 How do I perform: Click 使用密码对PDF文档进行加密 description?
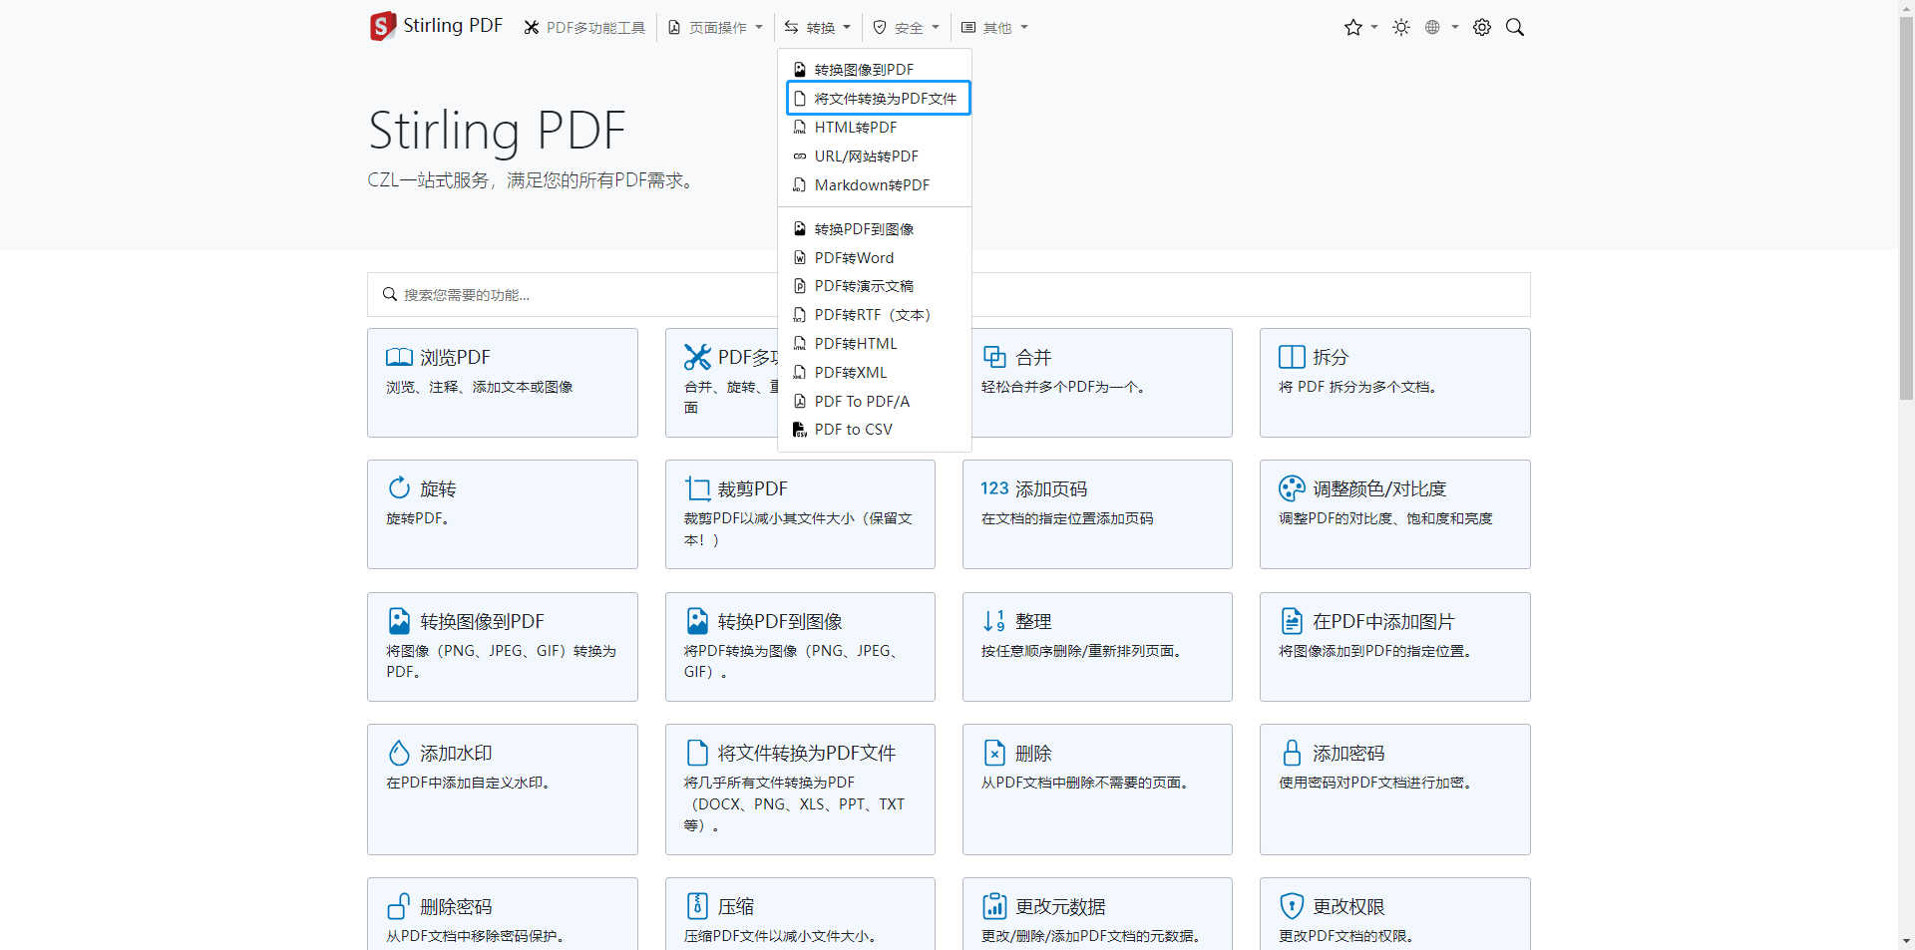[1376, 784]
